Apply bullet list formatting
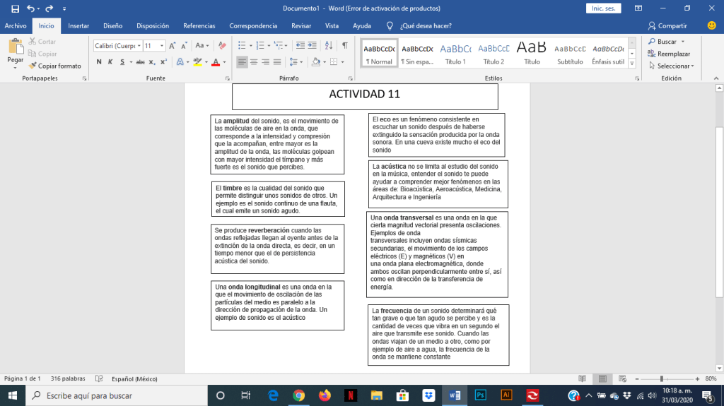Screen dimensions: 724x406 point(242,45)
